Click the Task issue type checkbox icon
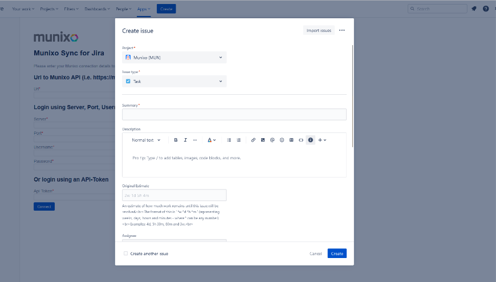The height and width of the screenshot is (282, 496). [x=128, y=82]
